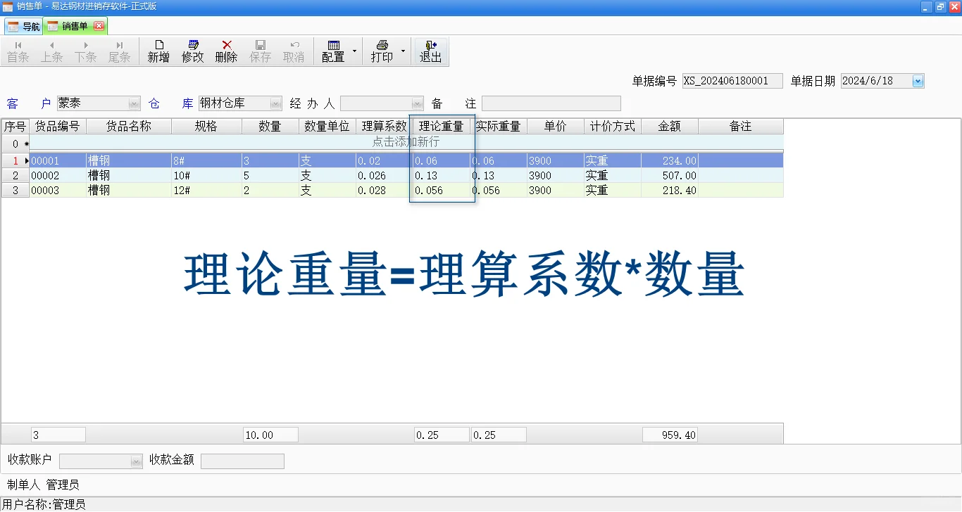Select row number 2 header
The height and width of the screenshot is (512, 962).
pyautogui.click(x=15, y=176)
